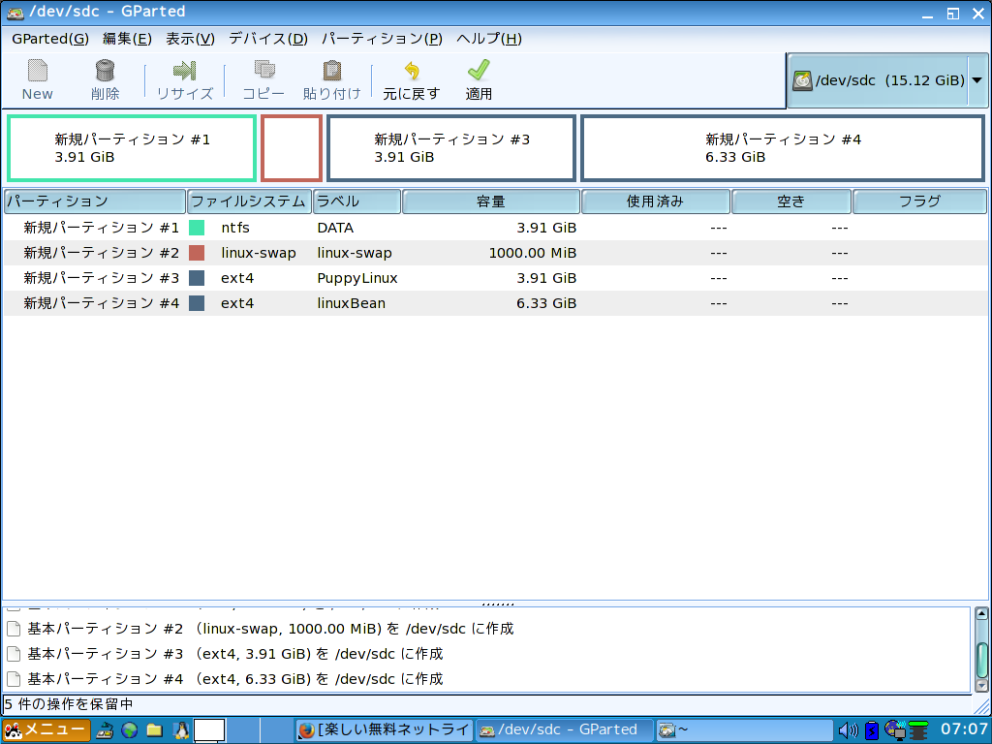Click the disk icon in device selector
The image size is (992, 744).
[802, 81]
